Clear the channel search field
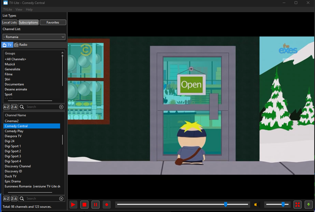The image size is (315, 212). (61, 199)
